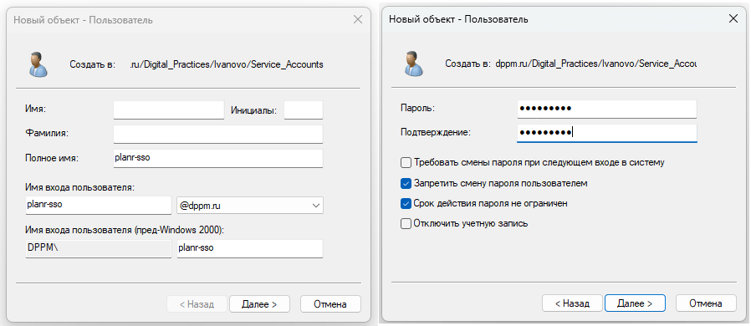Click the Создать в: label in right dialog
Viewport: 751px width, 326px height.
[x=468, y=64]
